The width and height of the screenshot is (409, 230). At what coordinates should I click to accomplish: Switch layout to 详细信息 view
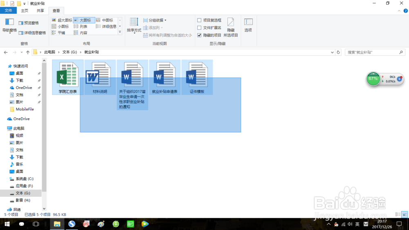pos(106,26)
